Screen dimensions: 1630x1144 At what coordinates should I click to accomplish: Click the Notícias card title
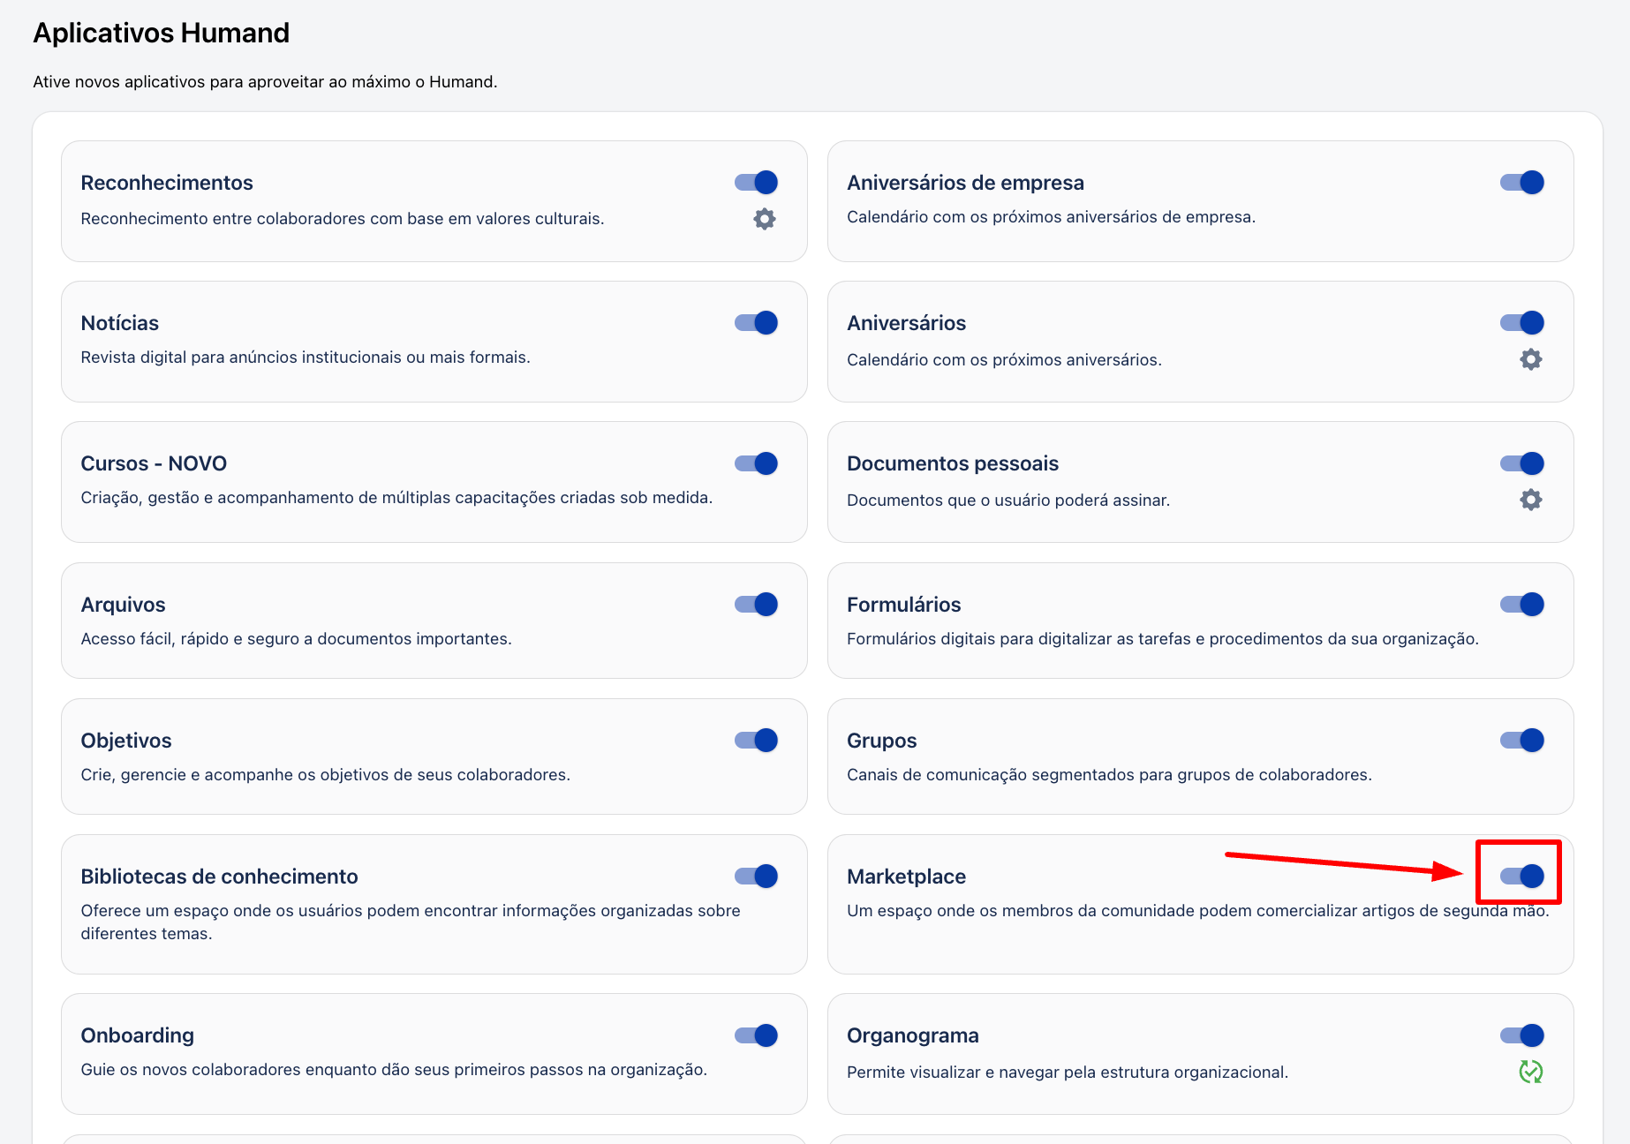coord(120,323)
